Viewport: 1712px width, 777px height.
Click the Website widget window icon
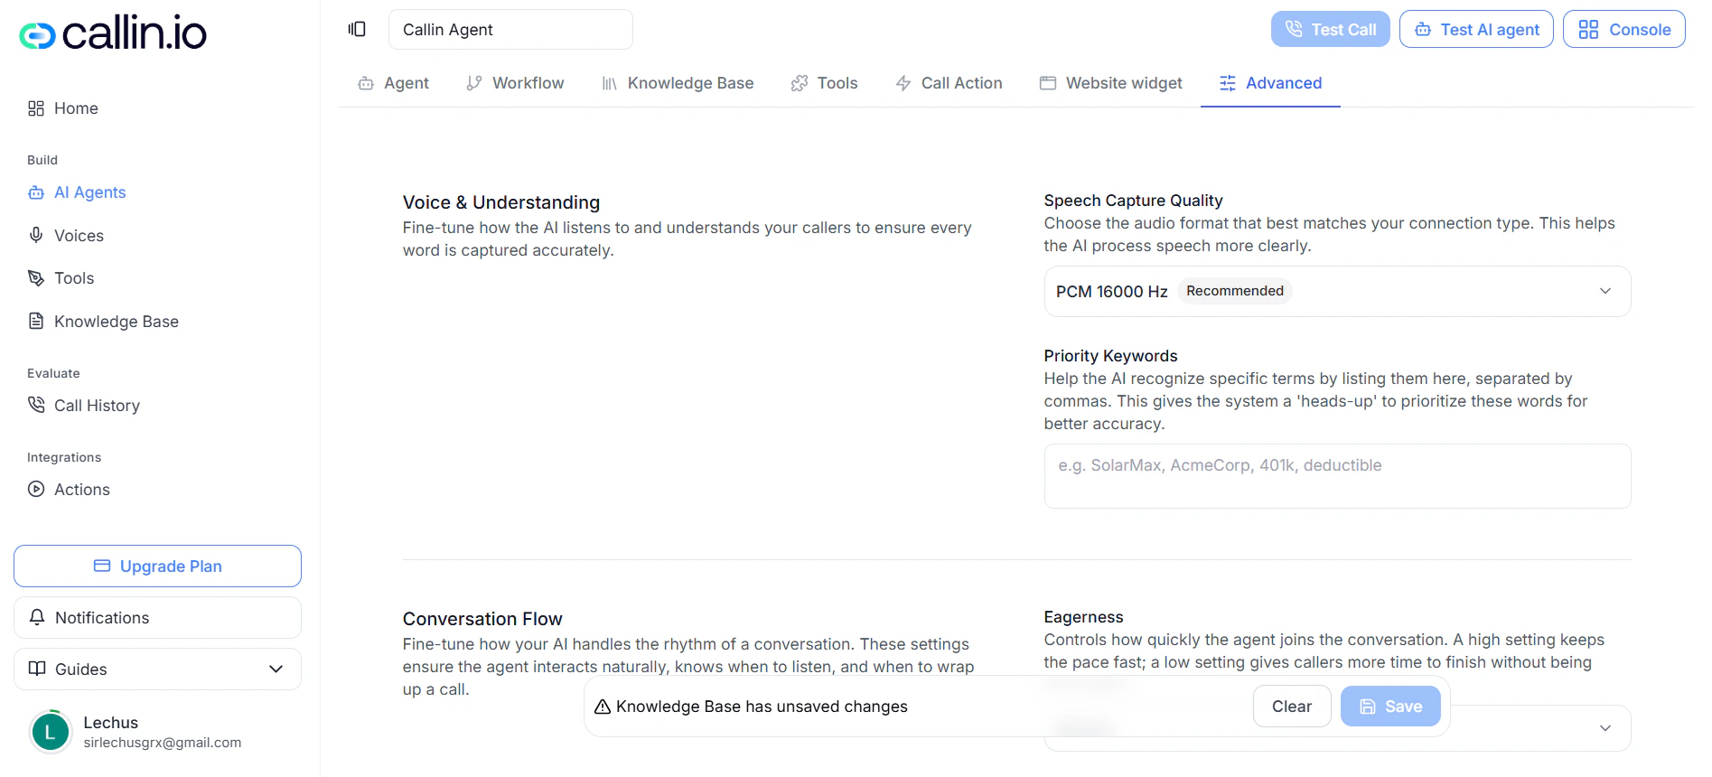1048,83
